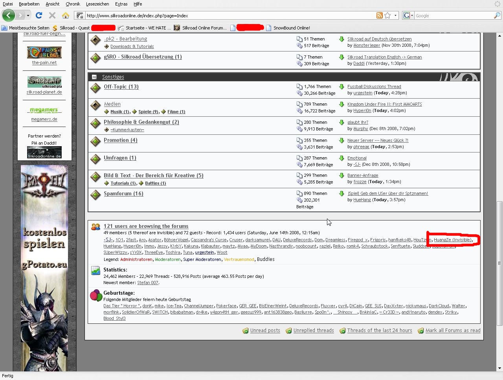503x380 pixels.
Task: Collapse the Sonstiges category
Action: pos(94,77)
